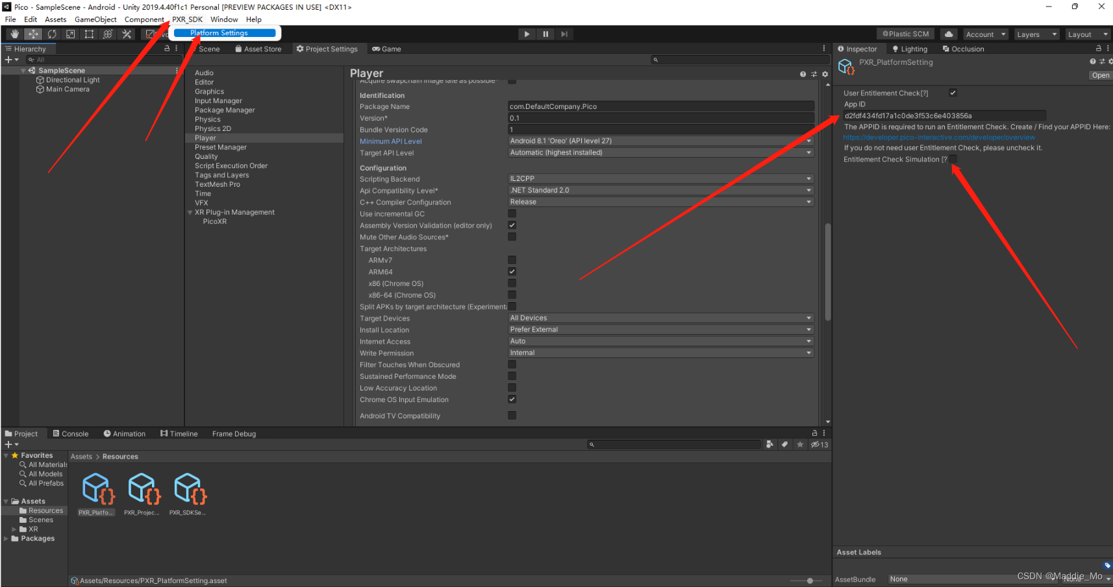Open Player settings preset icon
The image size is (1113, 587).
click(814, 74)
